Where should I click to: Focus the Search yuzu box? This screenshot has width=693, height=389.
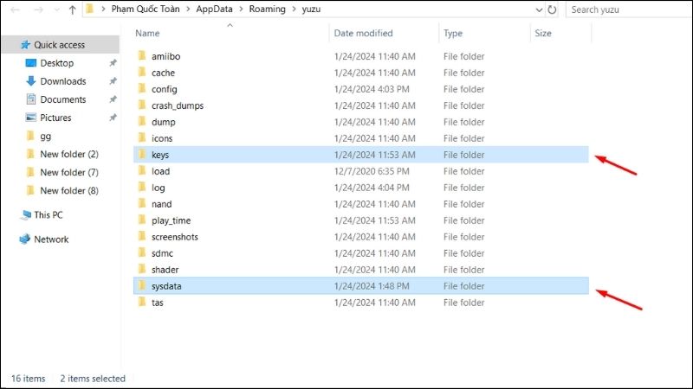click(629, 10)
